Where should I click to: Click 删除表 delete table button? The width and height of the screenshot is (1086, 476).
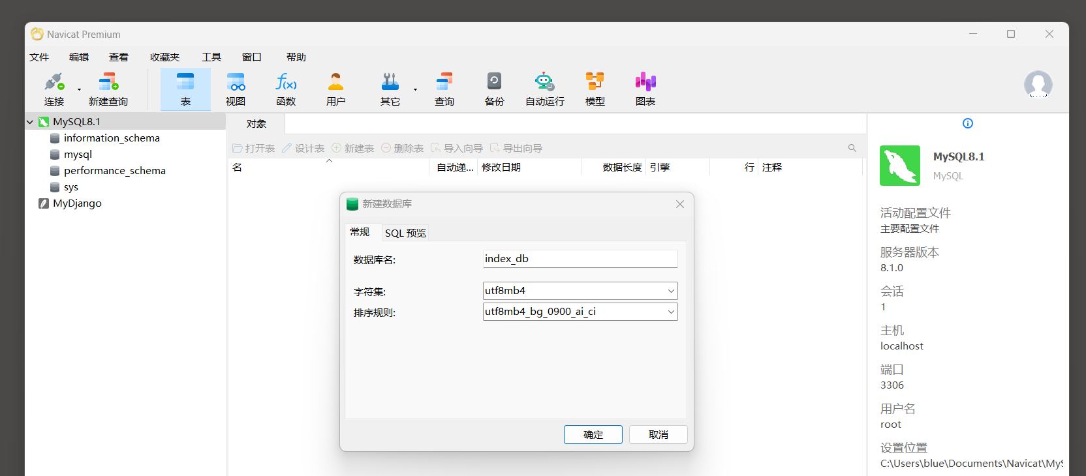click(x=403, y=148)
